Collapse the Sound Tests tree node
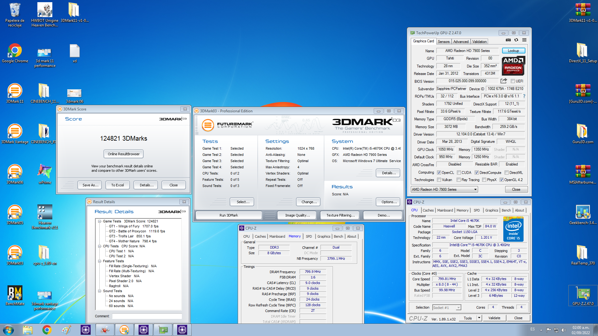Viewport: 598px width, 336px height. tap(100, 291)
